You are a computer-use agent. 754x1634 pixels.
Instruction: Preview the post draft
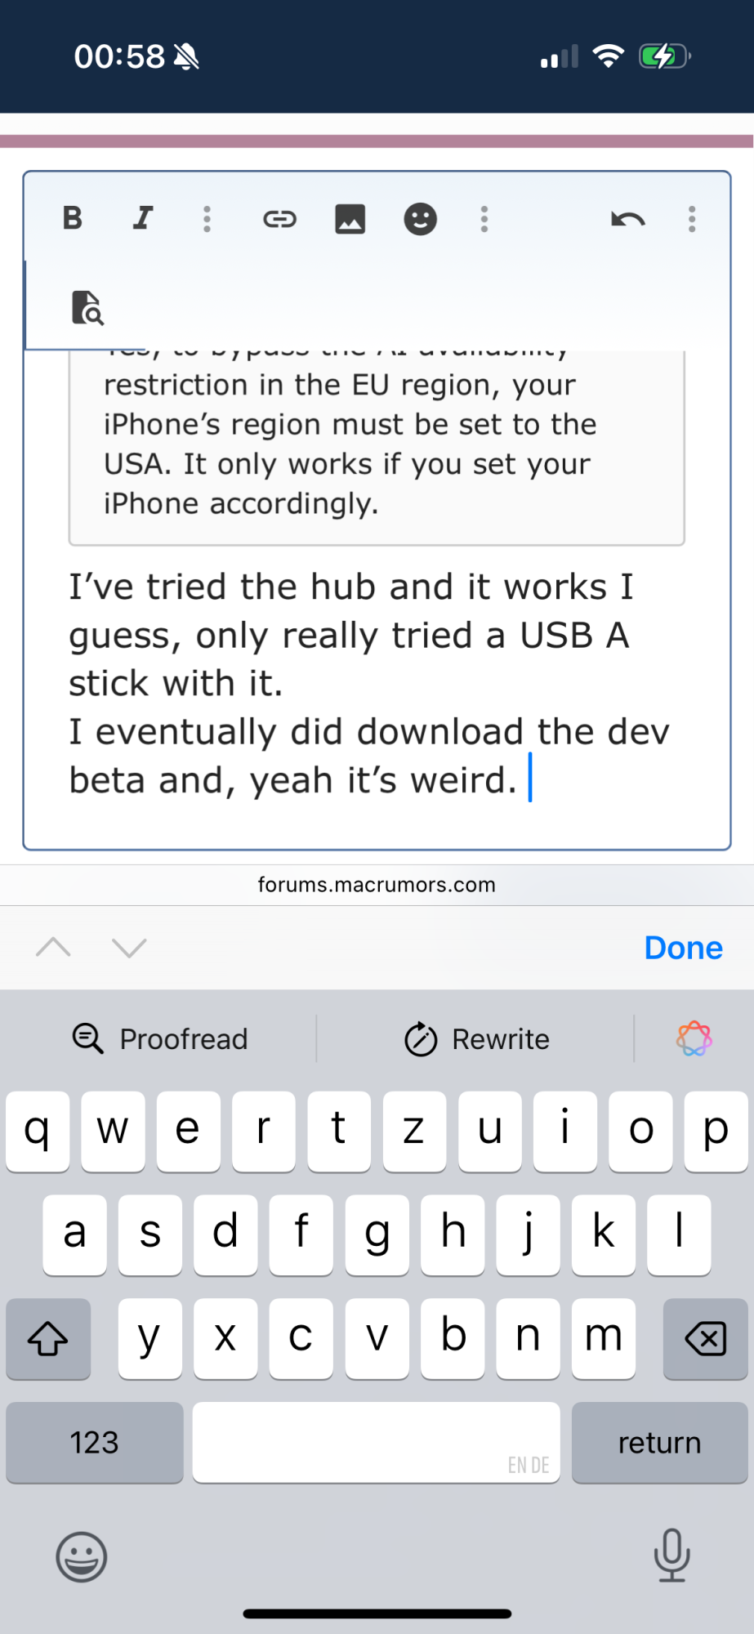(87, 308)
